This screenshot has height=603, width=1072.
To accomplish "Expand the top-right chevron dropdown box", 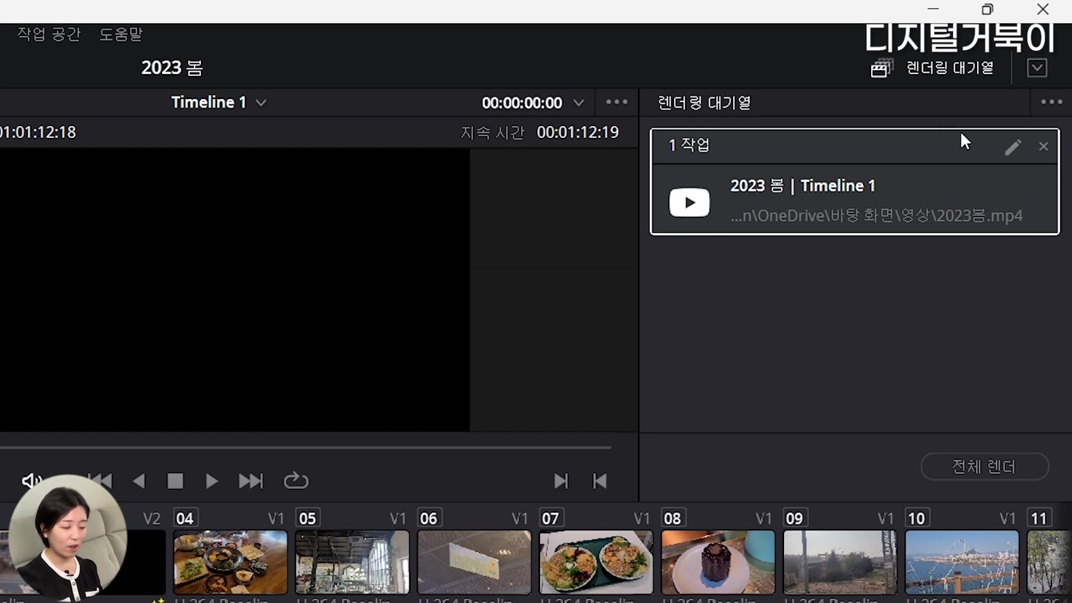I will 1037,68.
